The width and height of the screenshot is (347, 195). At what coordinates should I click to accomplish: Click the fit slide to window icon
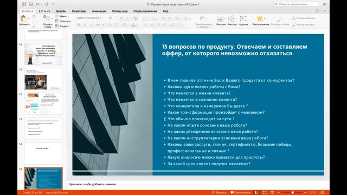[322, 193]
